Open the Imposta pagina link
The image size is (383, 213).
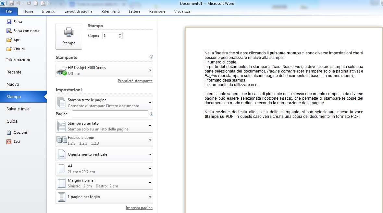pyautogui.click(x=139, y=208)
